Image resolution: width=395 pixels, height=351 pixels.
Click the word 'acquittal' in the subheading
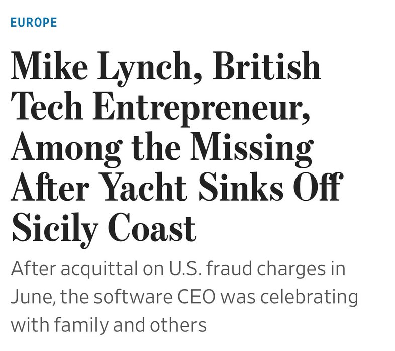point(101,269)
